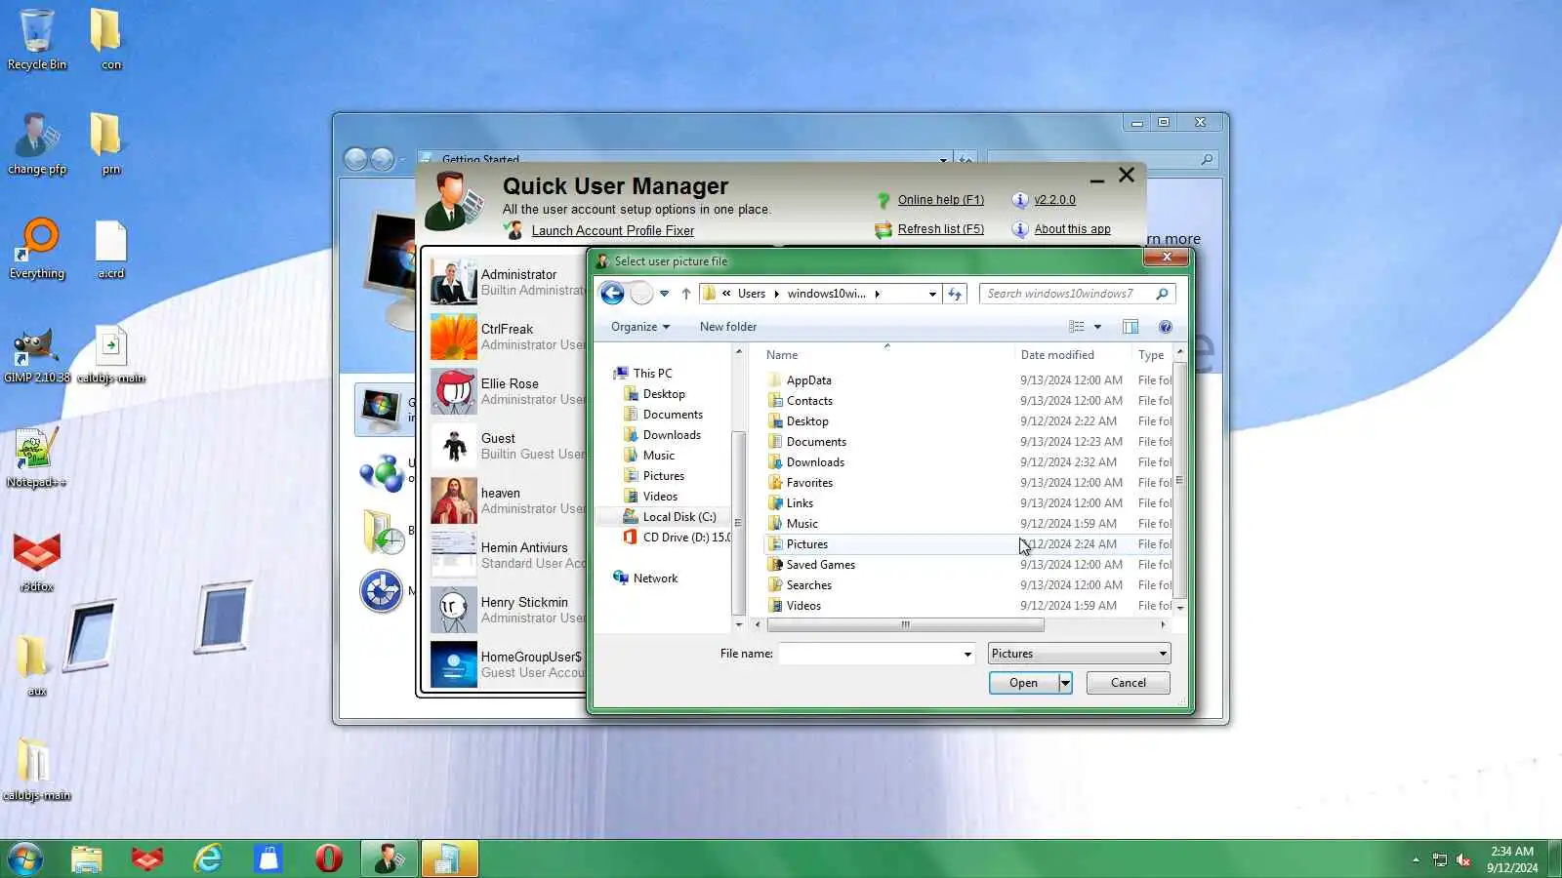The width and height of the screenshot is (1562, 878).
Task: Open the Store bag icon in the taskbar
Action: click(x=268, y=858)
